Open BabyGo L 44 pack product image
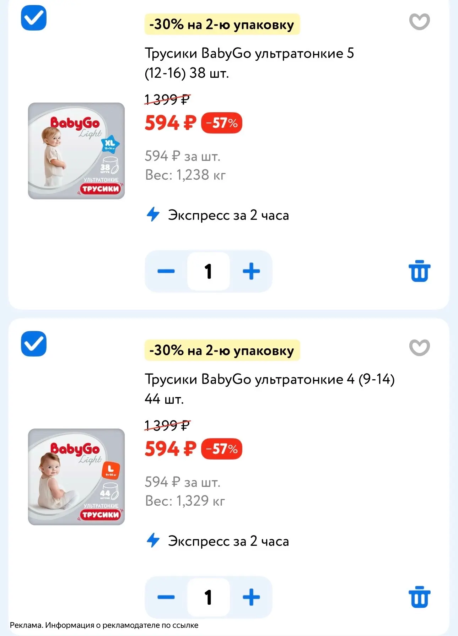The height and width of the screenshot is (636, 458). coord(76,477)
